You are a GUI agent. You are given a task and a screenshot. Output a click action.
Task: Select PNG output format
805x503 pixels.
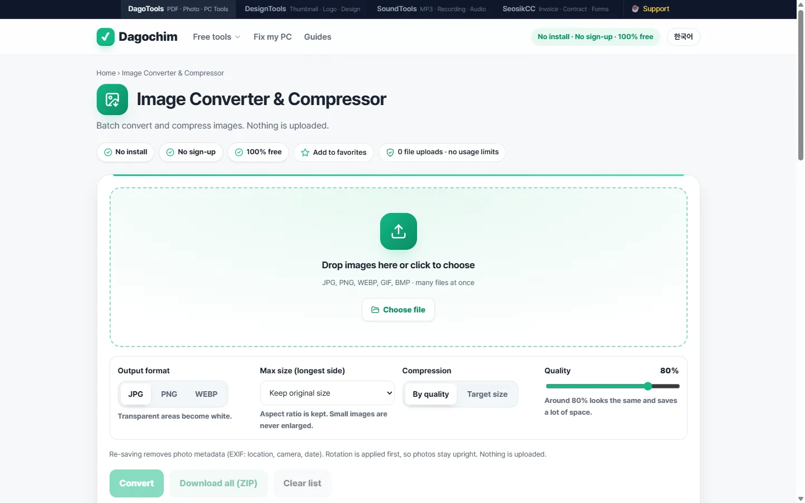tap(169, 394)
